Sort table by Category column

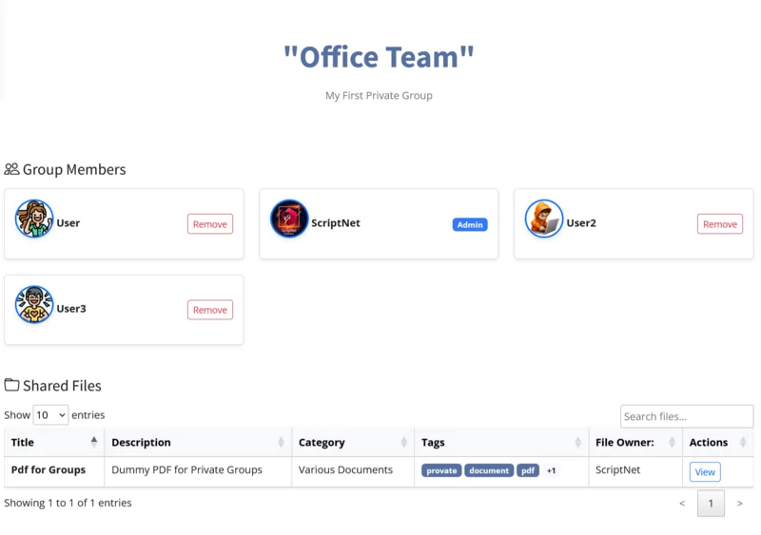click(353, 442)
